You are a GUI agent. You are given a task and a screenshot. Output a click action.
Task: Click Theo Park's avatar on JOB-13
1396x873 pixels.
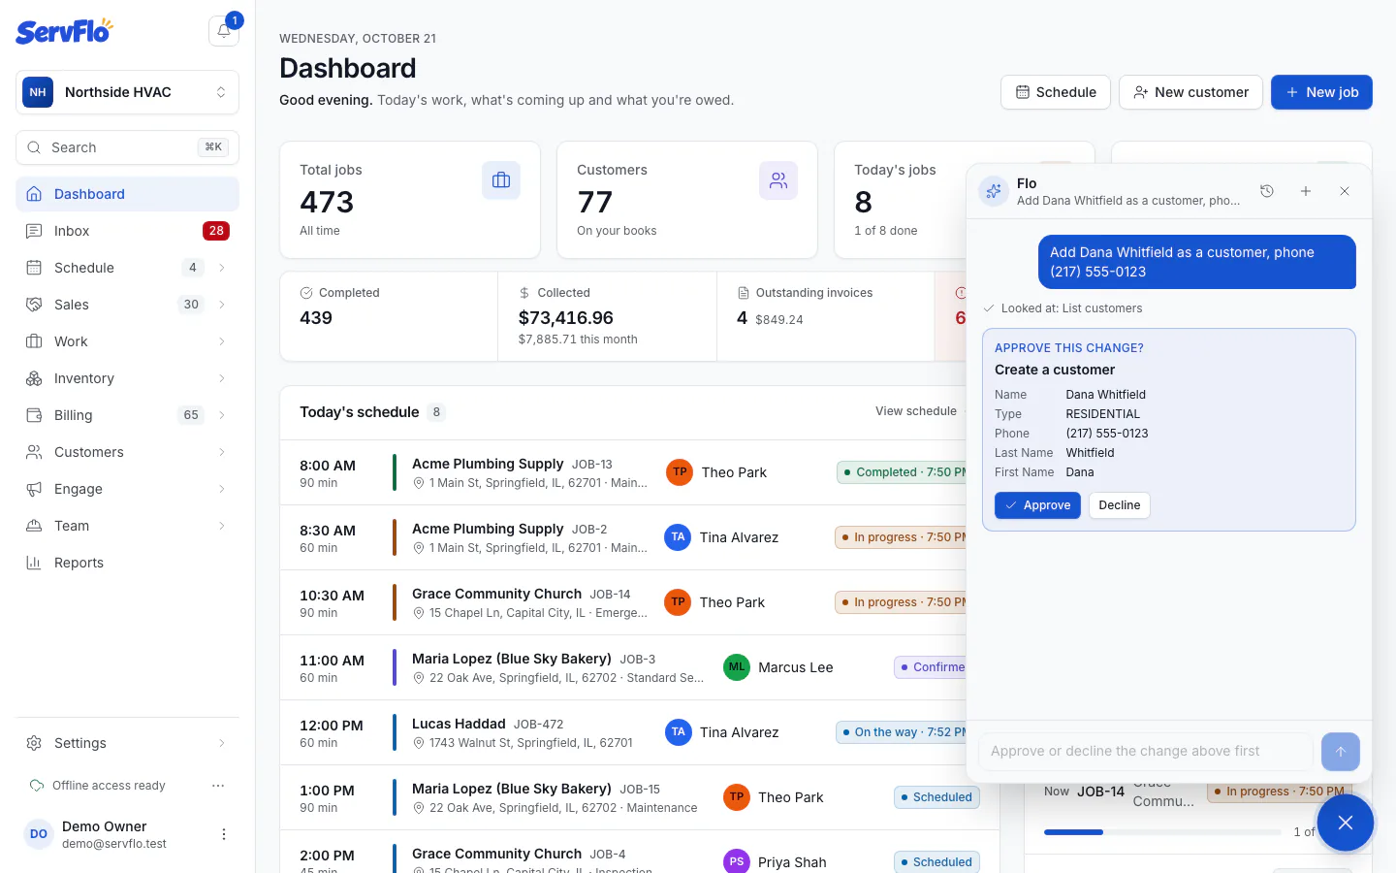[680, 472]
